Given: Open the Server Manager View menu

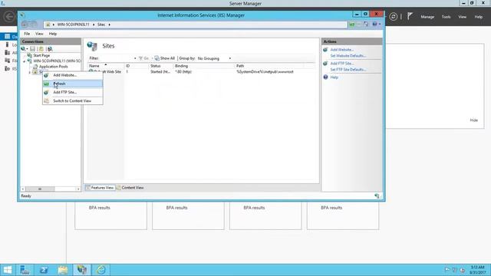Looking at the screenshot, I should (x=462, y=17).
